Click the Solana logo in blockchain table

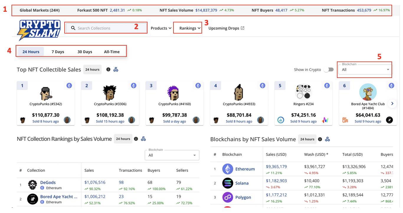tap(227, 183)
